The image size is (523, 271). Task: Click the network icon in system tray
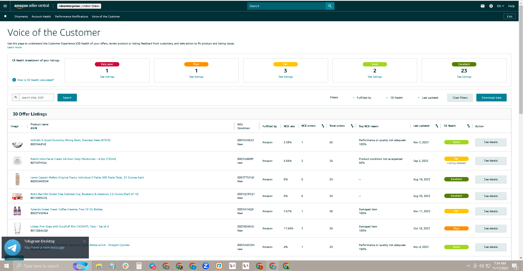click(488, 266)
